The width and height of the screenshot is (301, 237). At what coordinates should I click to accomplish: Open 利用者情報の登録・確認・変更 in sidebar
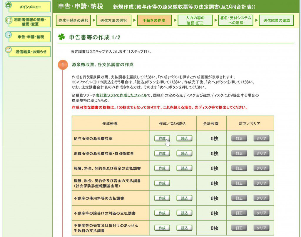(30, 22)
